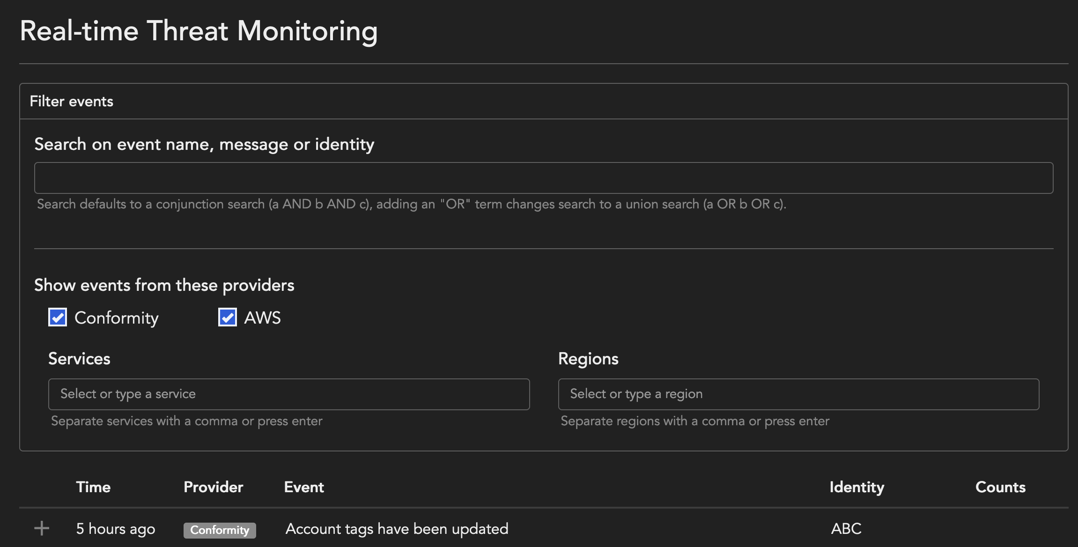Click the Services section label

[79, 359]
